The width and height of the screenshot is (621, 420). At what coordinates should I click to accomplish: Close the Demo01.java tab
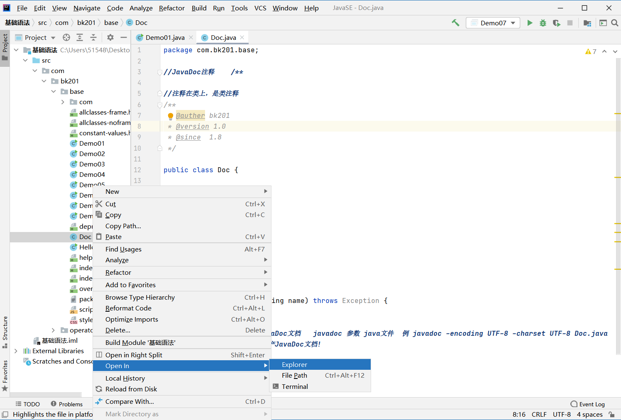click(x=191, y=37)
